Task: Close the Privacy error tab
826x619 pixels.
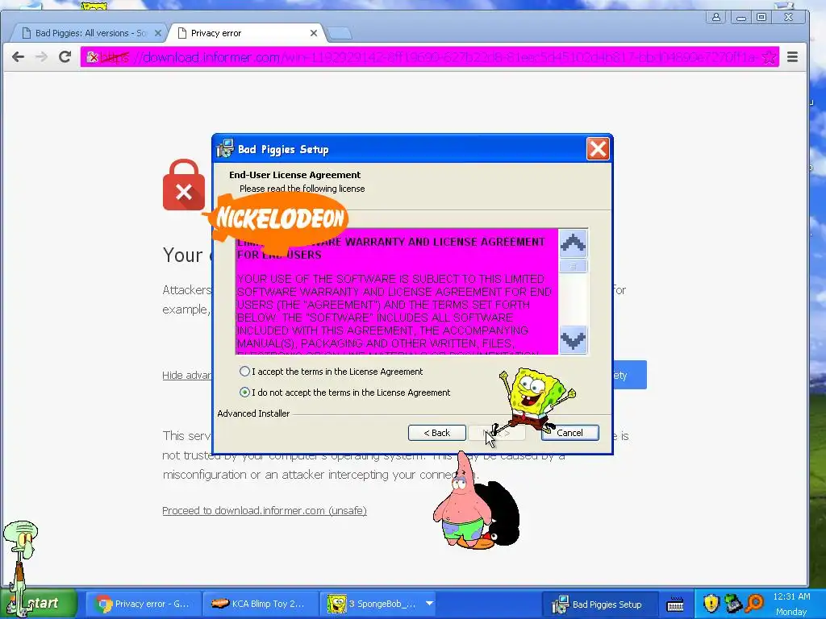Action: [x=314, y=33]
